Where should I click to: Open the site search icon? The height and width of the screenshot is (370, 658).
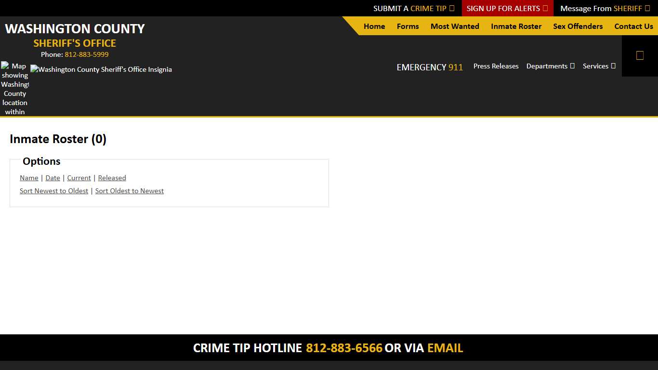tap(639, 55)
